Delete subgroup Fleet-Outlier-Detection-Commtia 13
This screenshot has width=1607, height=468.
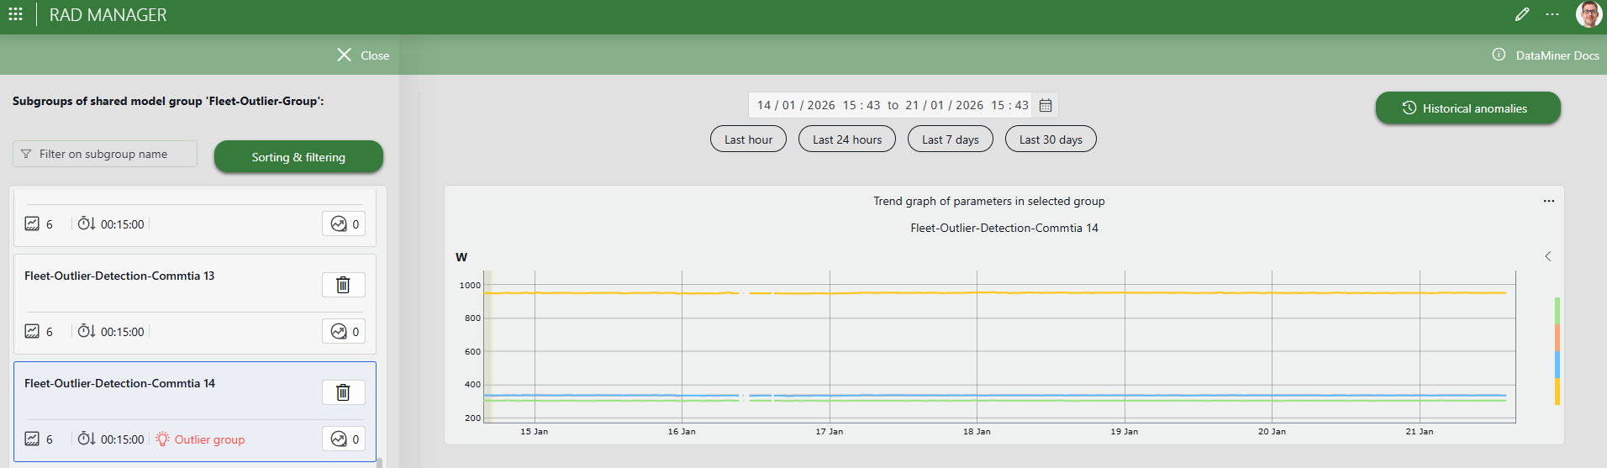(x=343, y=285)
